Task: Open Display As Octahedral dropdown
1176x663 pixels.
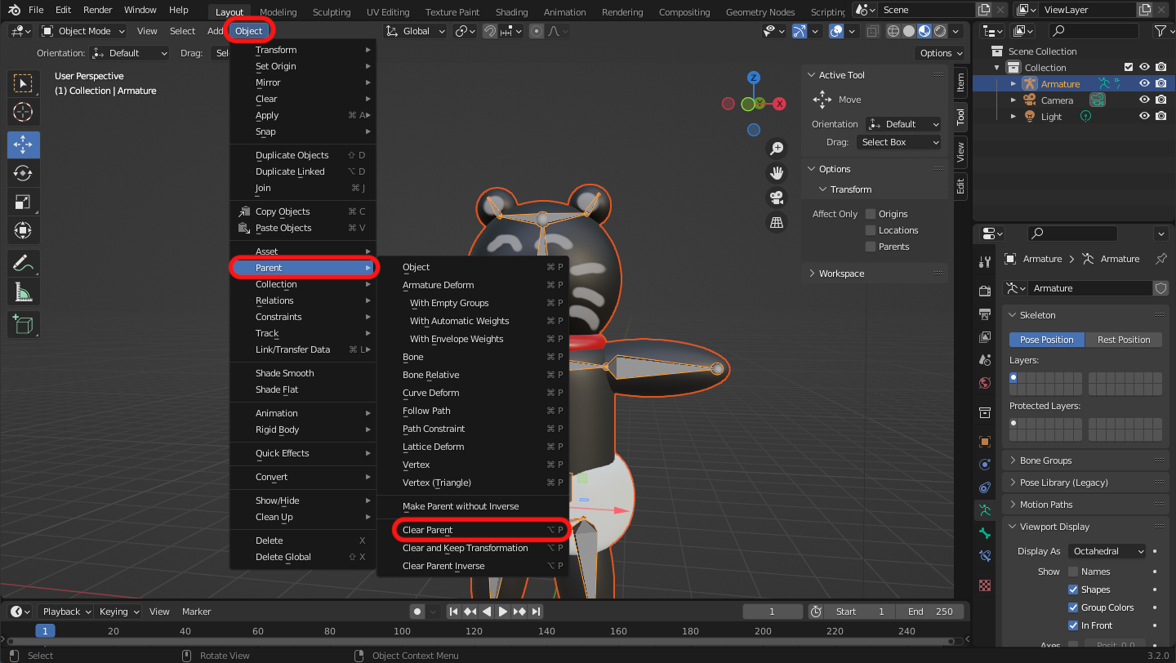Action: pyautogui.click(x=1107, y=551)
